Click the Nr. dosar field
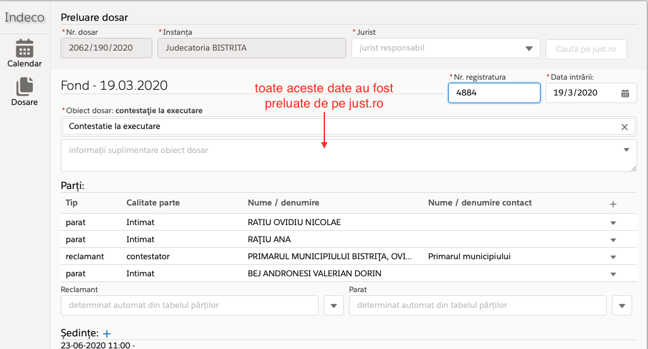 (x=106, y=48)
